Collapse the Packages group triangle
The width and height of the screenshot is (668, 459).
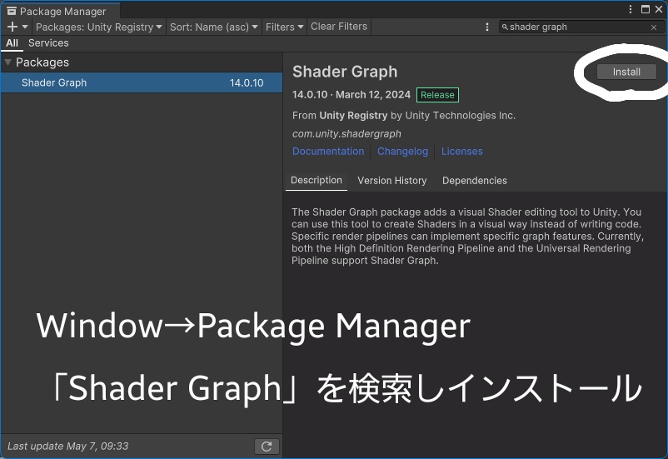pyautogui.click(x=7, y=62)
